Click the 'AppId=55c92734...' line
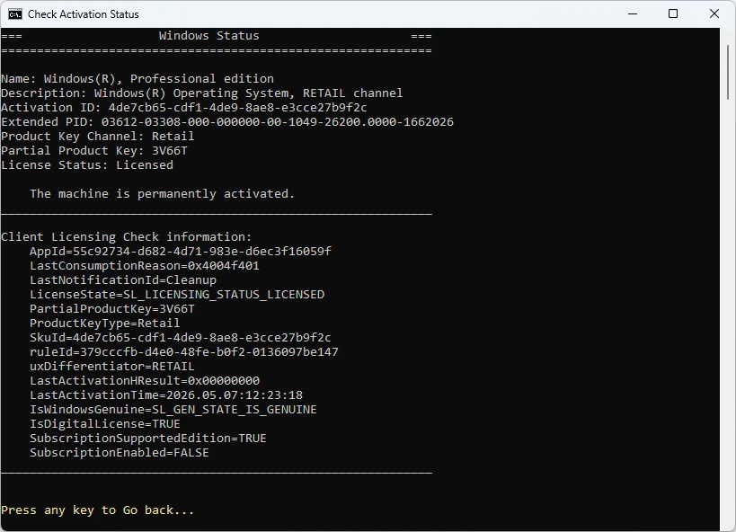 [181, 252]
